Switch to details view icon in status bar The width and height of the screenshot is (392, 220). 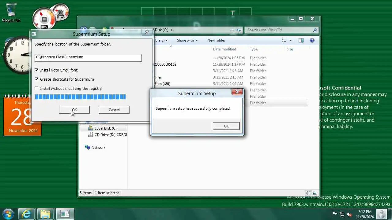click(308, 193)
